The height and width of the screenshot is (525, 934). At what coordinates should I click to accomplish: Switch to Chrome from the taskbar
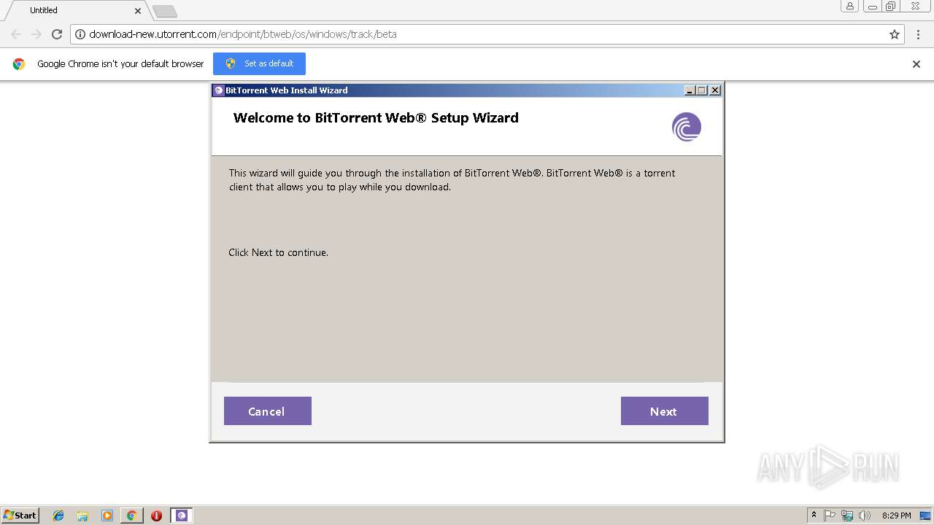pos(131,516)
